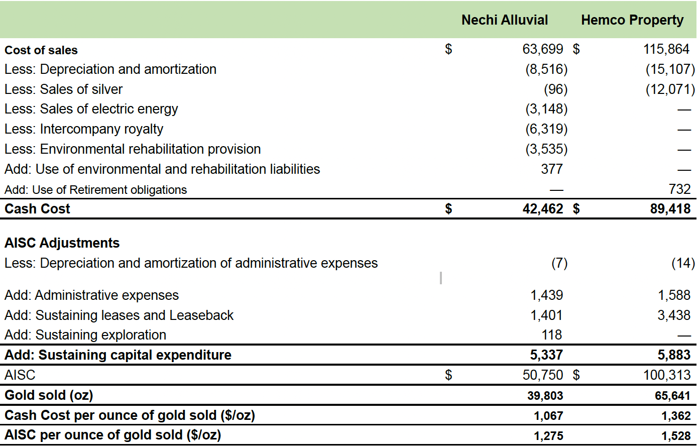
Task: Select 'Less: Environmental rehabilitation provision' label
Action: coord(133,149)
